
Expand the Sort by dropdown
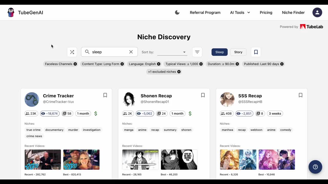[x=172, y=52]
